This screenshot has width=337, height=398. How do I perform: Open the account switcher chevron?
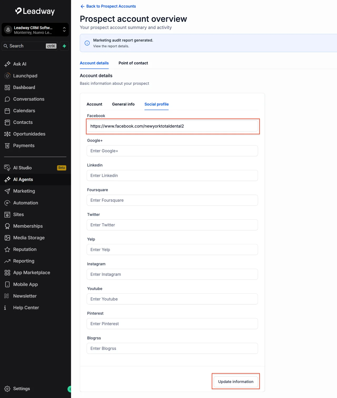(x=64, y=30)
